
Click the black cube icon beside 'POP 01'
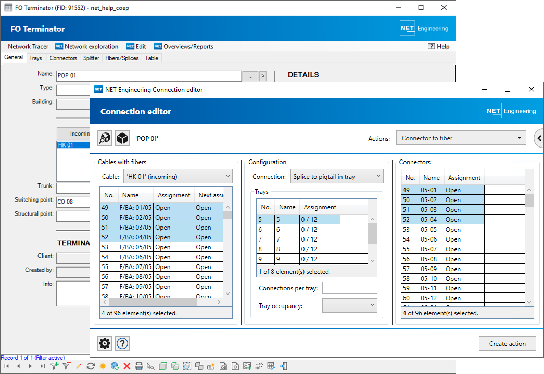coord(122,138)
